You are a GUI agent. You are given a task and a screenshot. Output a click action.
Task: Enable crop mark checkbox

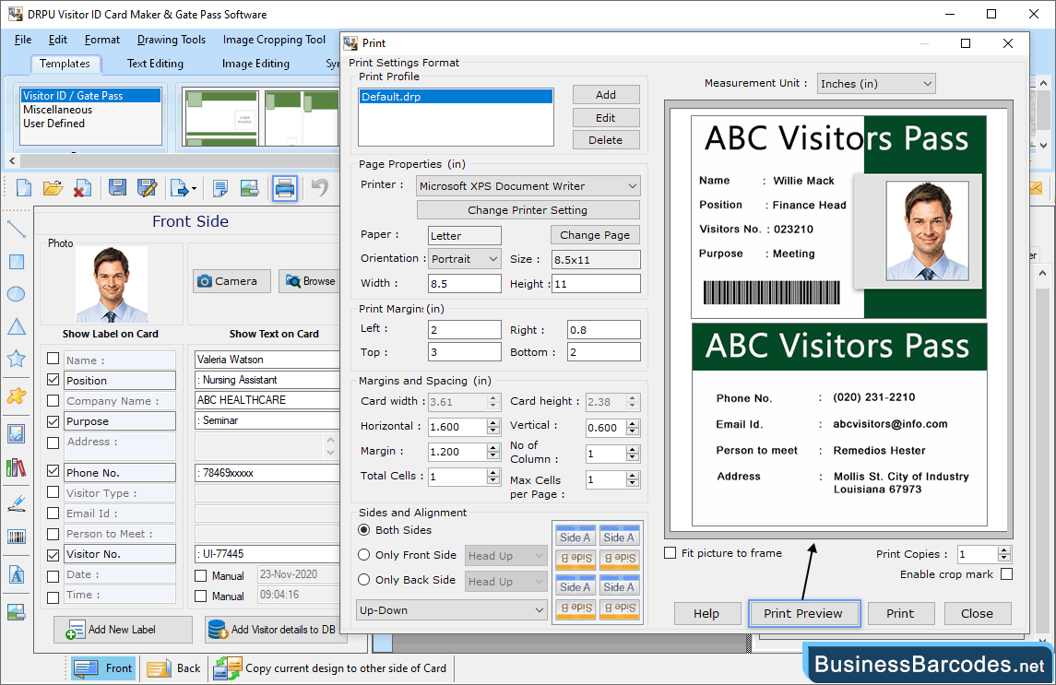pos(1007,573)
